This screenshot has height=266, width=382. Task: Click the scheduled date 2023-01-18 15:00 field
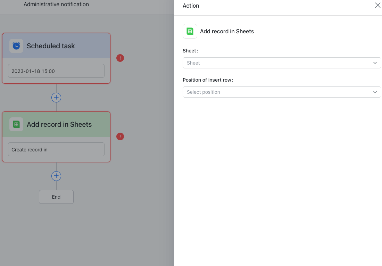(x=56, y=70)
